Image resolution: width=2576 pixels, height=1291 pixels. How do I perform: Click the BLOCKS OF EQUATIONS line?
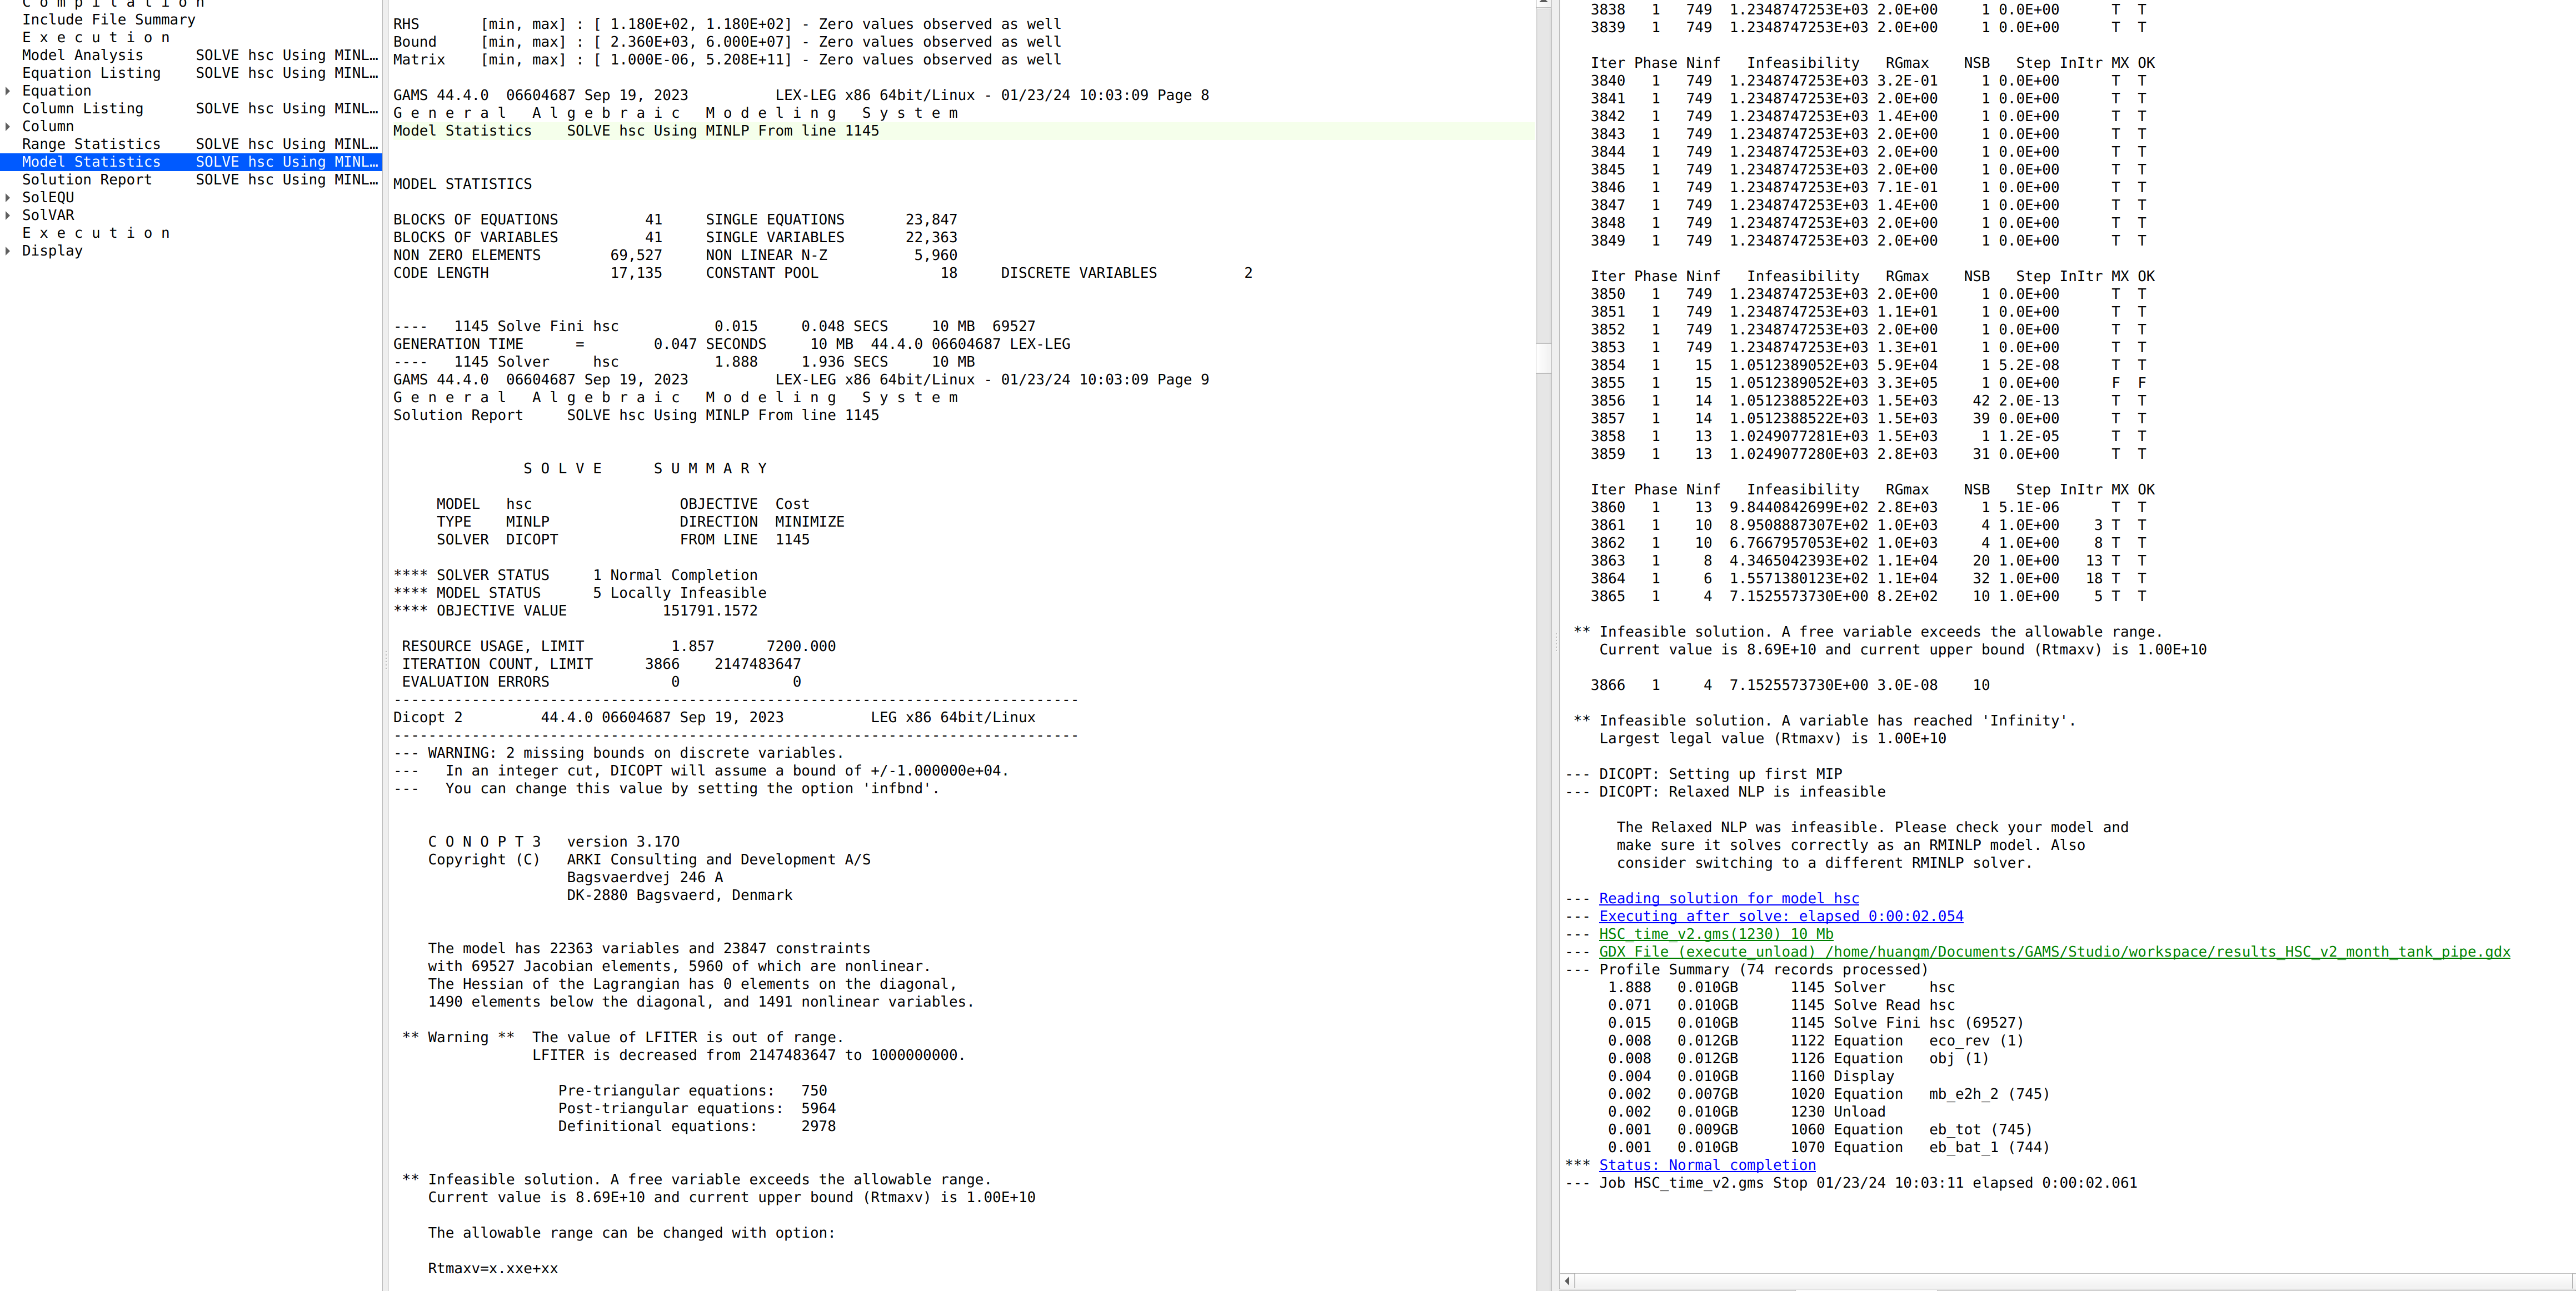point(675,220)
